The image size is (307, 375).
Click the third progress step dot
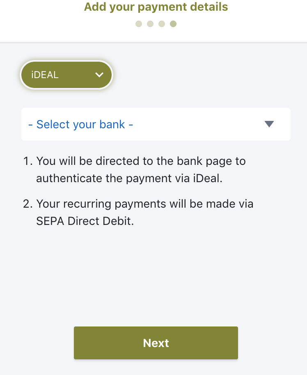click(162, 24)
